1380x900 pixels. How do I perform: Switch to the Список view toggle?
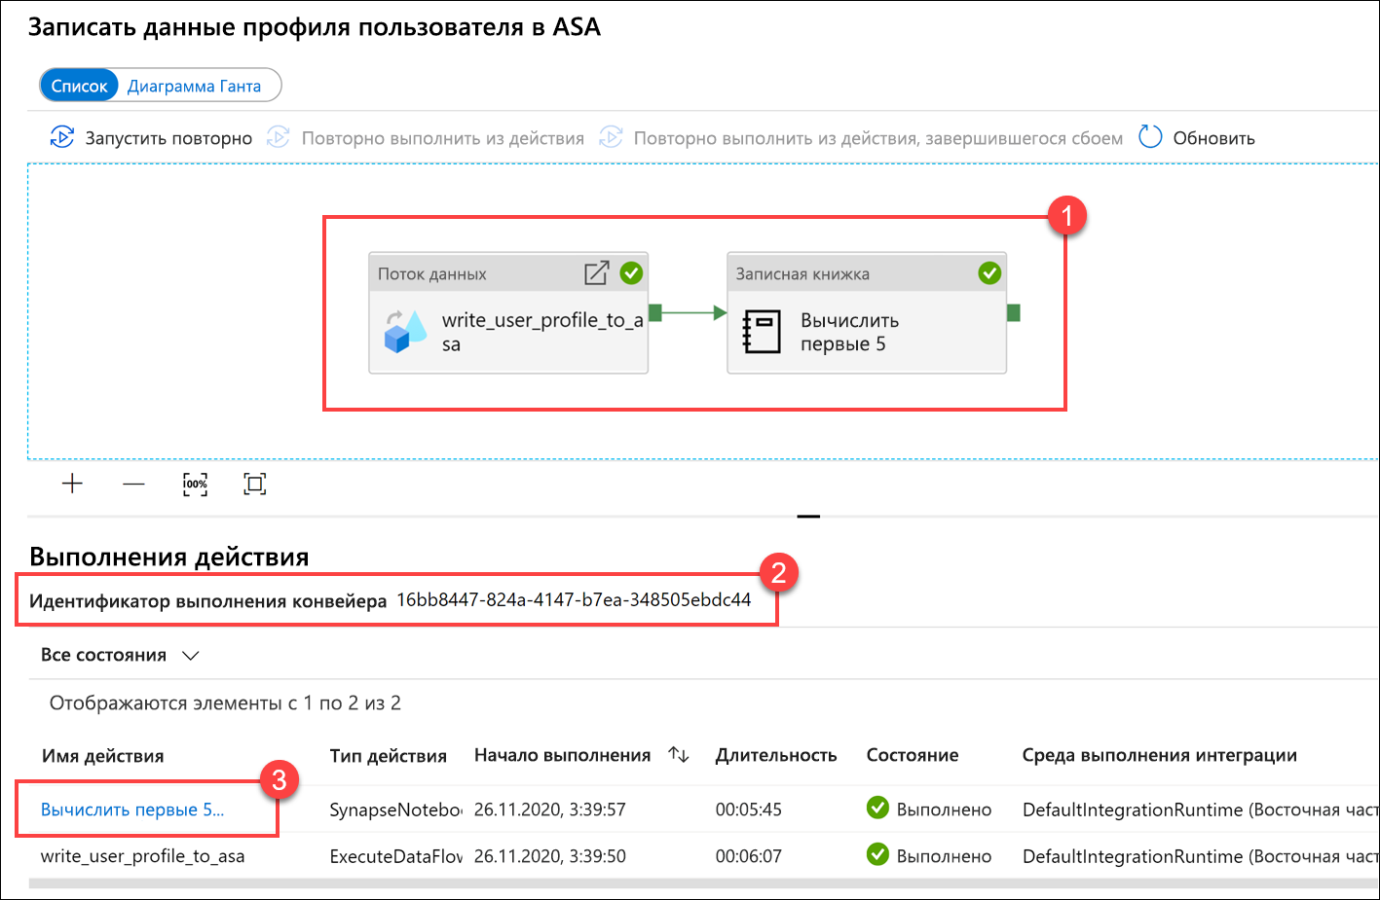tap(79, 86)
